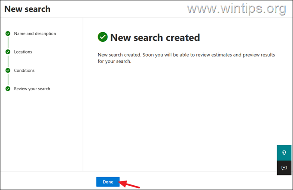
Task: Click the text 'Soon you will be able to review estimates'
Action: pos(187,55)
